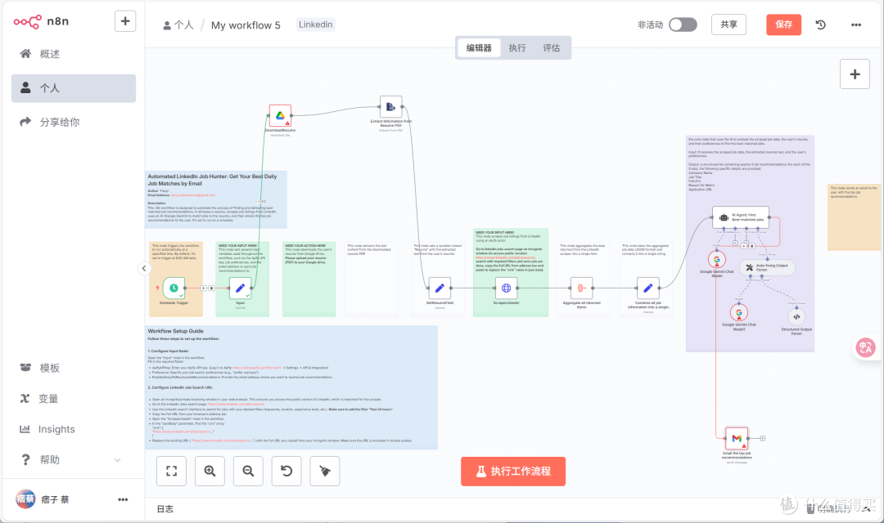884x523 pixels.
Task: Open 模板 templates page
Action: tap(74, 368)
